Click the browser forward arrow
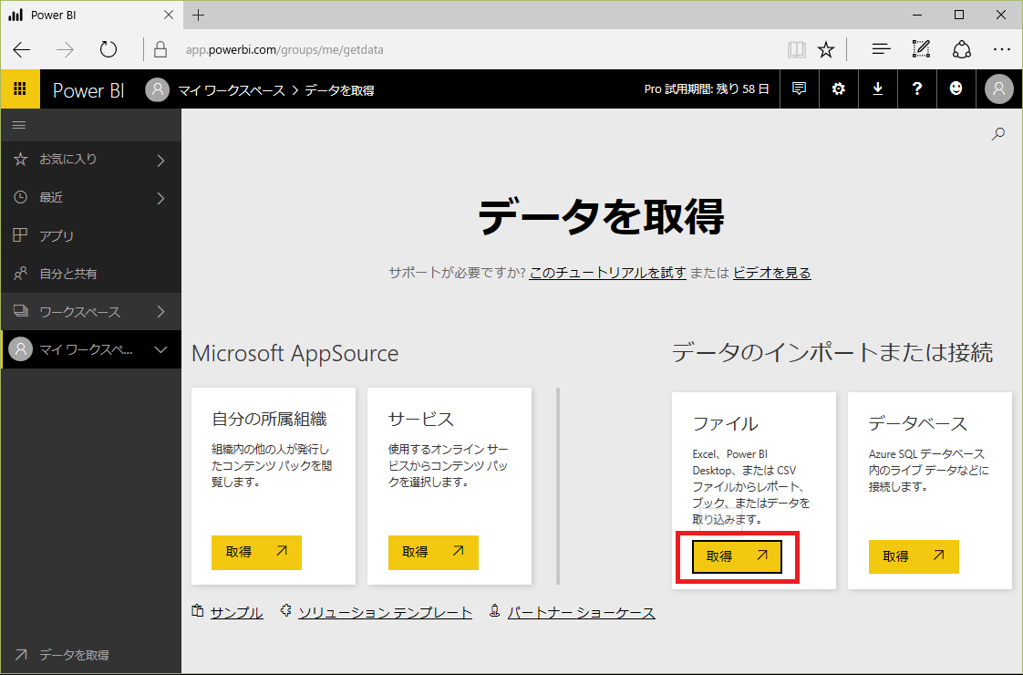Screen dimensions: 1023x675 [x=65, y=49]
